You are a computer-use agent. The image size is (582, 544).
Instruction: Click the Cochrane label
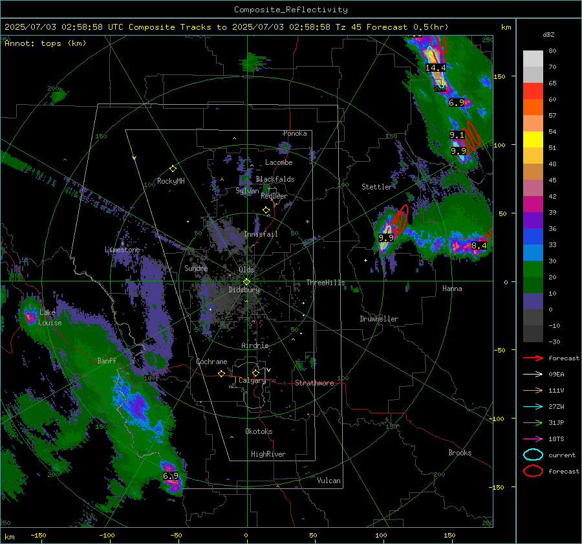coord(211,362)
